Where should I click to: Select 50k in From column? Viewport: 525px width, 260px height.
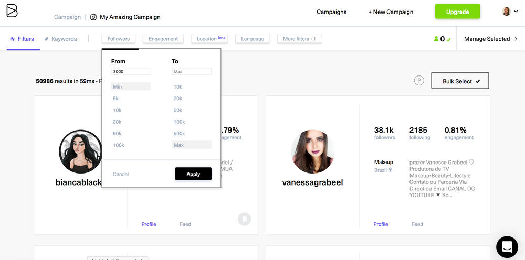(x=117, y=134)
